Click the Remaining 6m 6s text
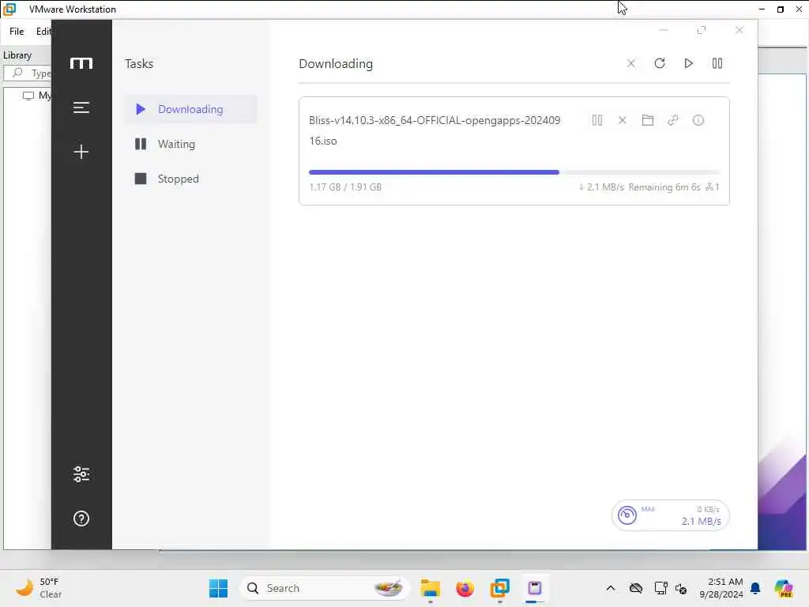The width and height of the screenshot is (809, 607). click(x=664, y=187)
